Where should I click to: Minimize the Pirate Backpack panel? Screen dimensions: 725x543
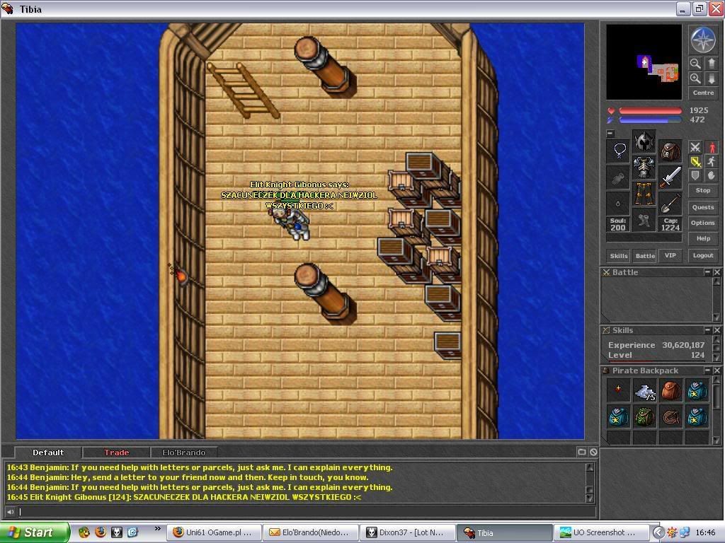[707, 370]
